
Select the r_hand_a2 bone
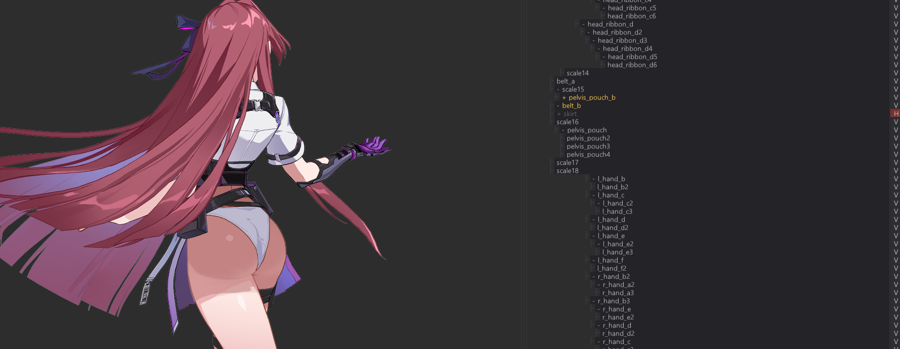point(618,284)
